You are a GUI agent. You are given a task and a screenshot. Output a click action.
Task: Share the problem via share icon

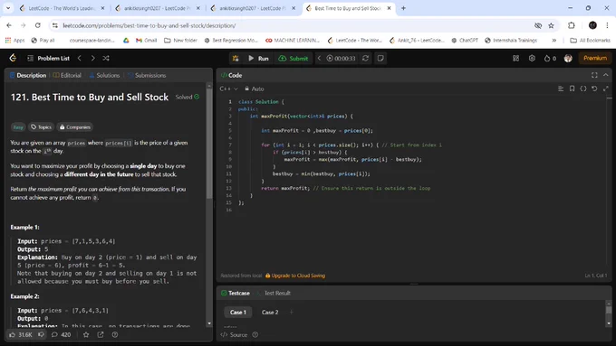pos(101,334)
